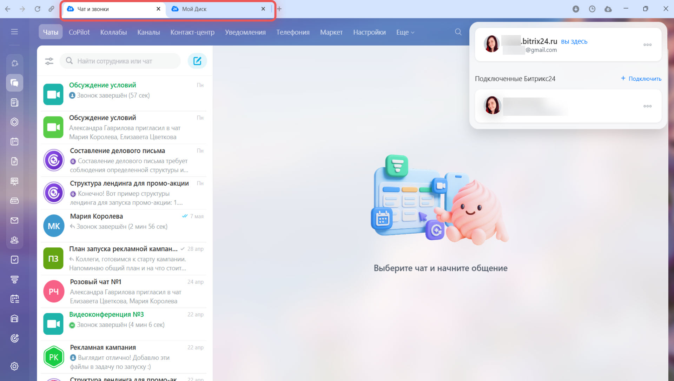Image resolution: width=674 pixels, height=381 pixels.
Task: Expand the Еще dropdown menu
Action: (405, 32)
